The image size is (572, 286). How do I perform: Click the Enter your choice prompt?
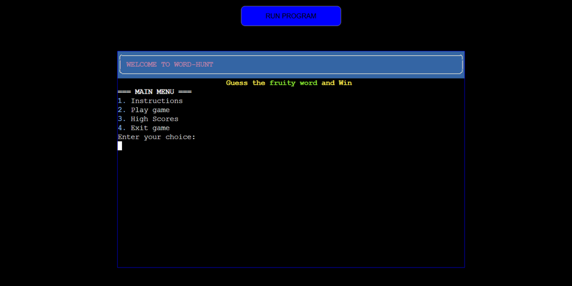156,137
